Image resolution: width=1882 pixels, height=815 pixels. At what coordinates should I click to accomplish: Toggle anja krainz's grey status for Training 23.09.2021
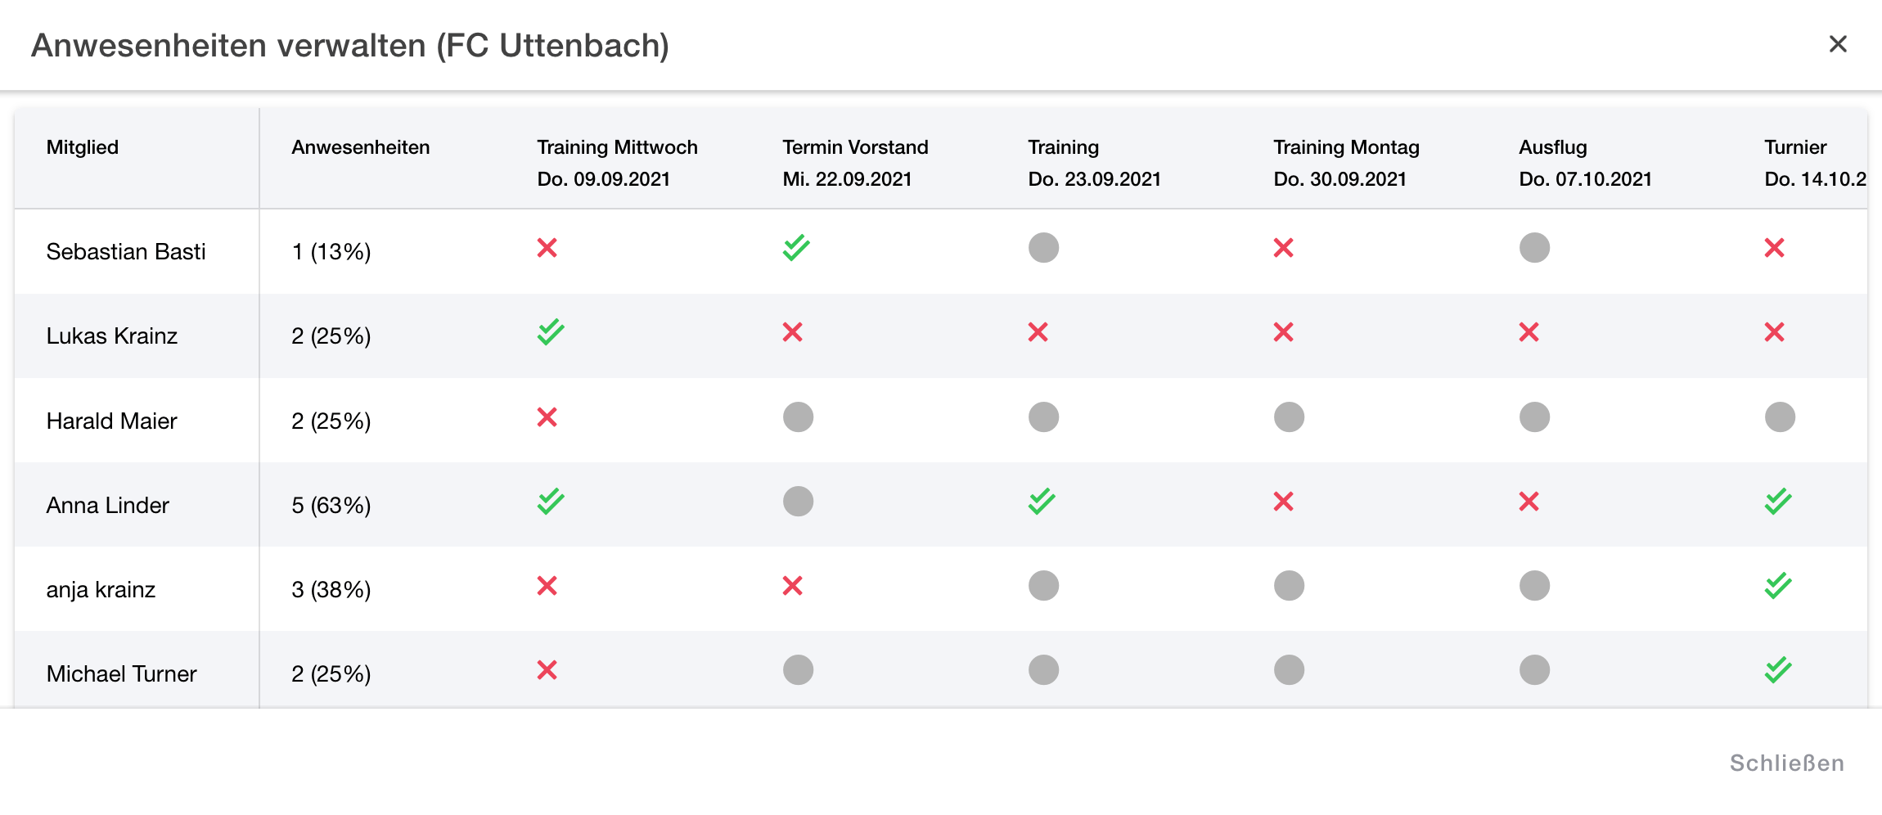point(1043,586)
